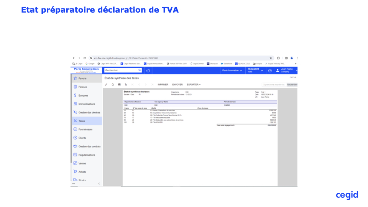Click the report refresh icon
Screen dimensions: 368x207
(113, 84)
